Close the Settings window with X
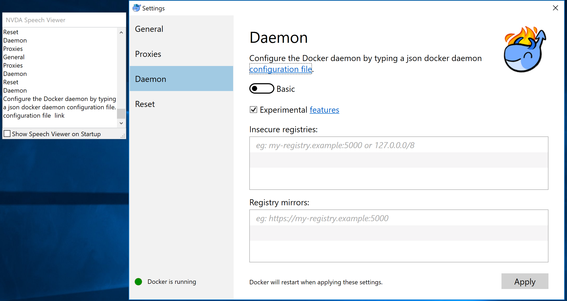Viewport: 567px width, 301px height. pyautogui.click(x=556, y=8)
